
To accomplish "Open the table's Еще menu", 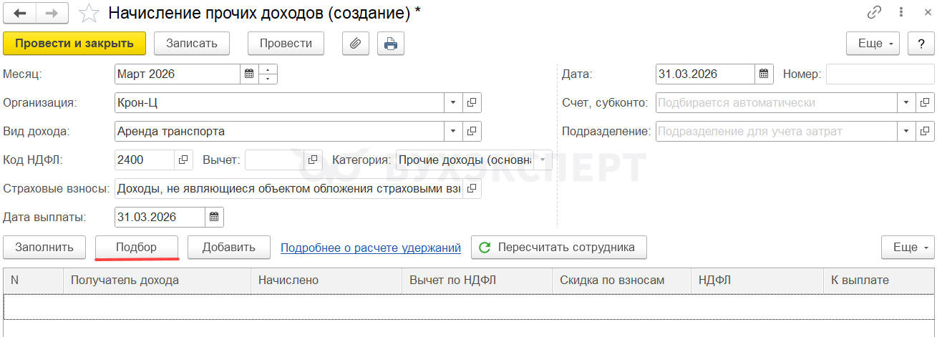I will [908, 248].
